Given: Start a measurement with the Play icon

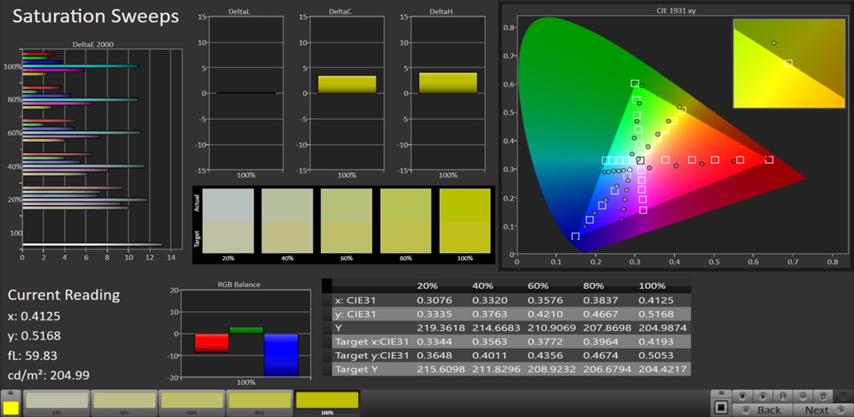Looking at the screenshot, I should pos(763,396).
